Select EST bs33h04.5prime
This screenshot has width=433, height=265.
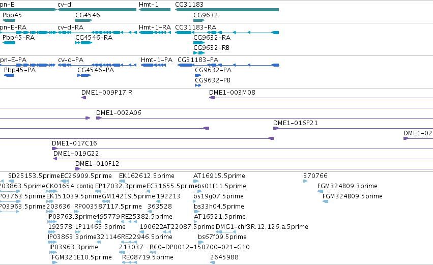pyautogui.click(x=196, y=212)
